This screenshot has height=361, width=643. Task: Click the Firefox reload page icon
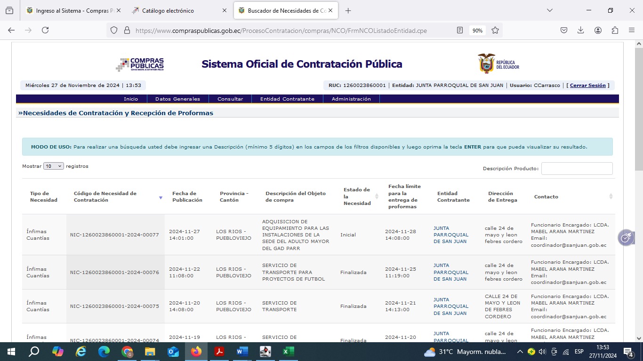pos(45,30)
